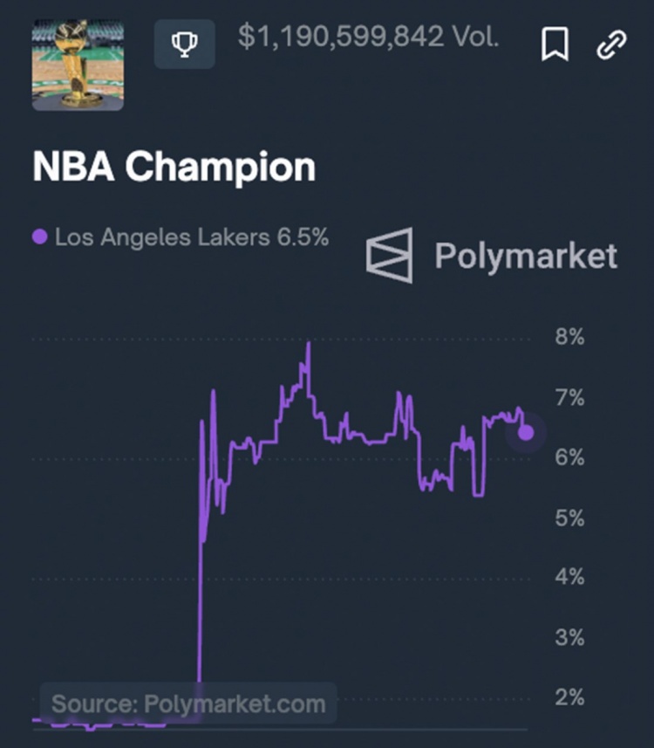Click the Polymarket logo icon
This screenshot has height=748, width=654.
tap(389, 255)
